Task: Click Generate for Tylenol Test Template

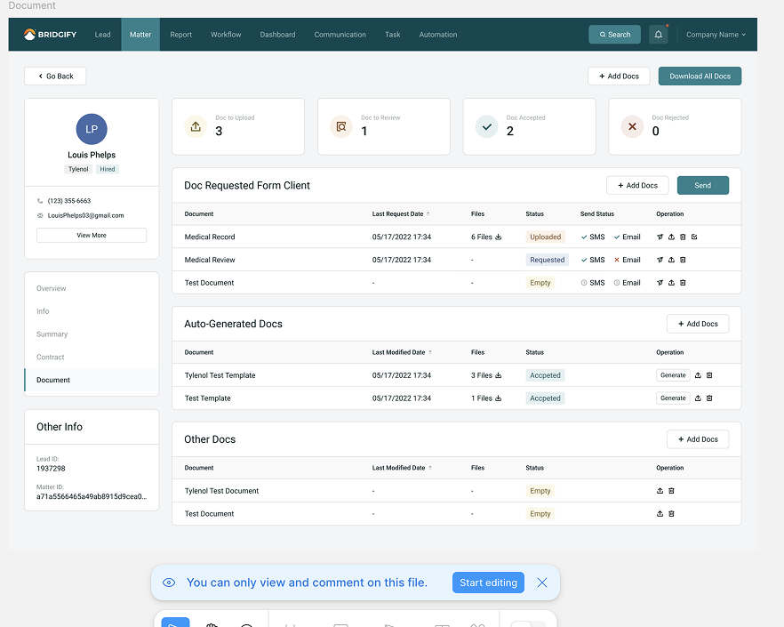Action: 673,375
